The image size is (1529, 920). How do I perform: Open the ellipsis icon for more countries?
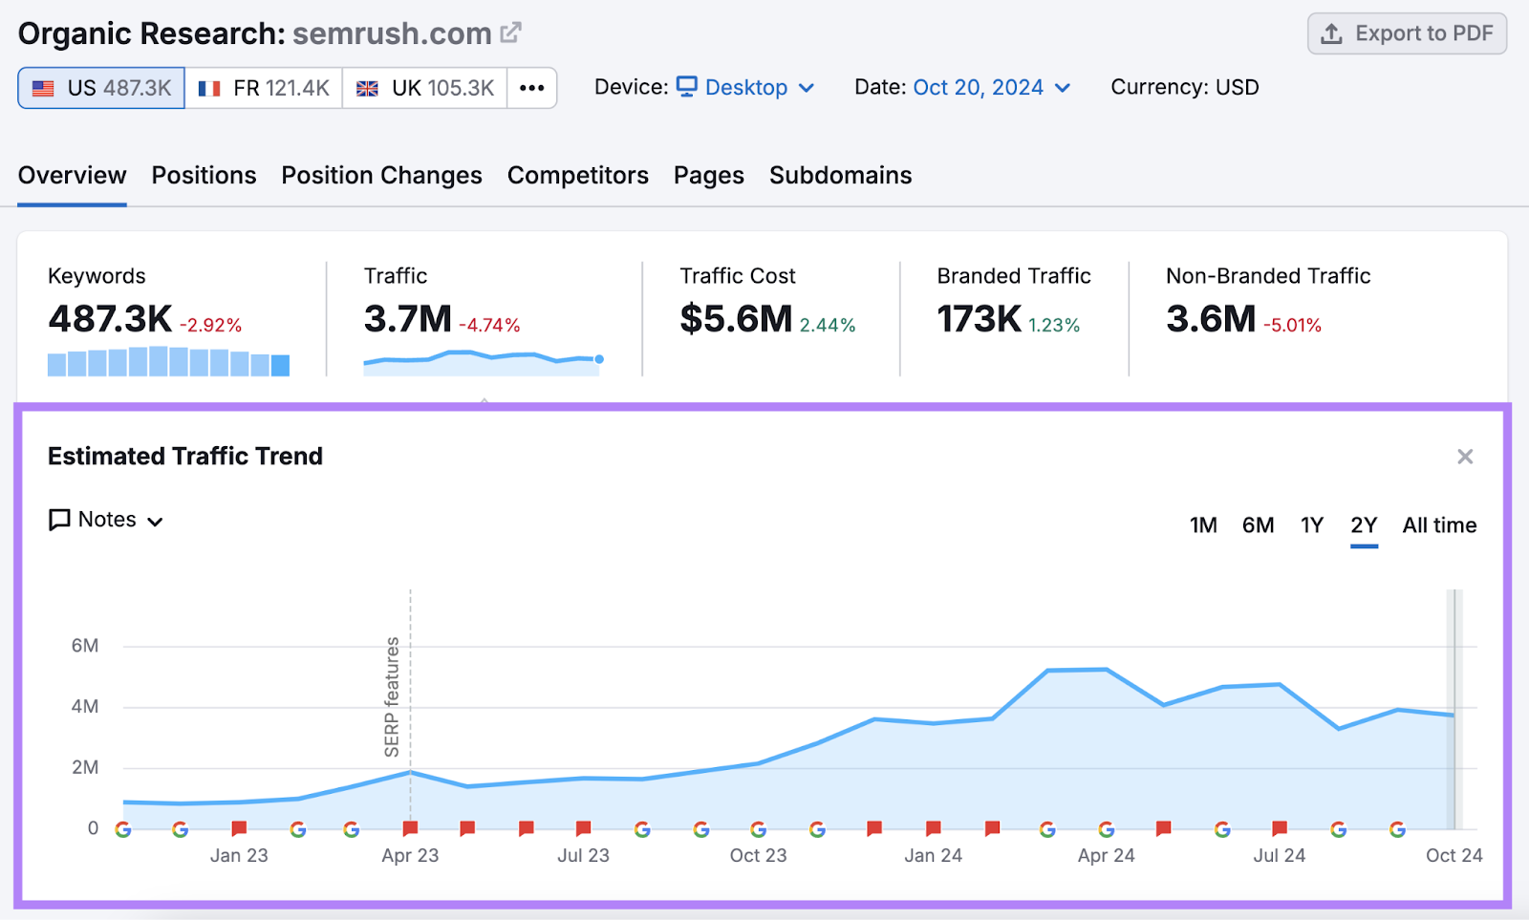531,88
